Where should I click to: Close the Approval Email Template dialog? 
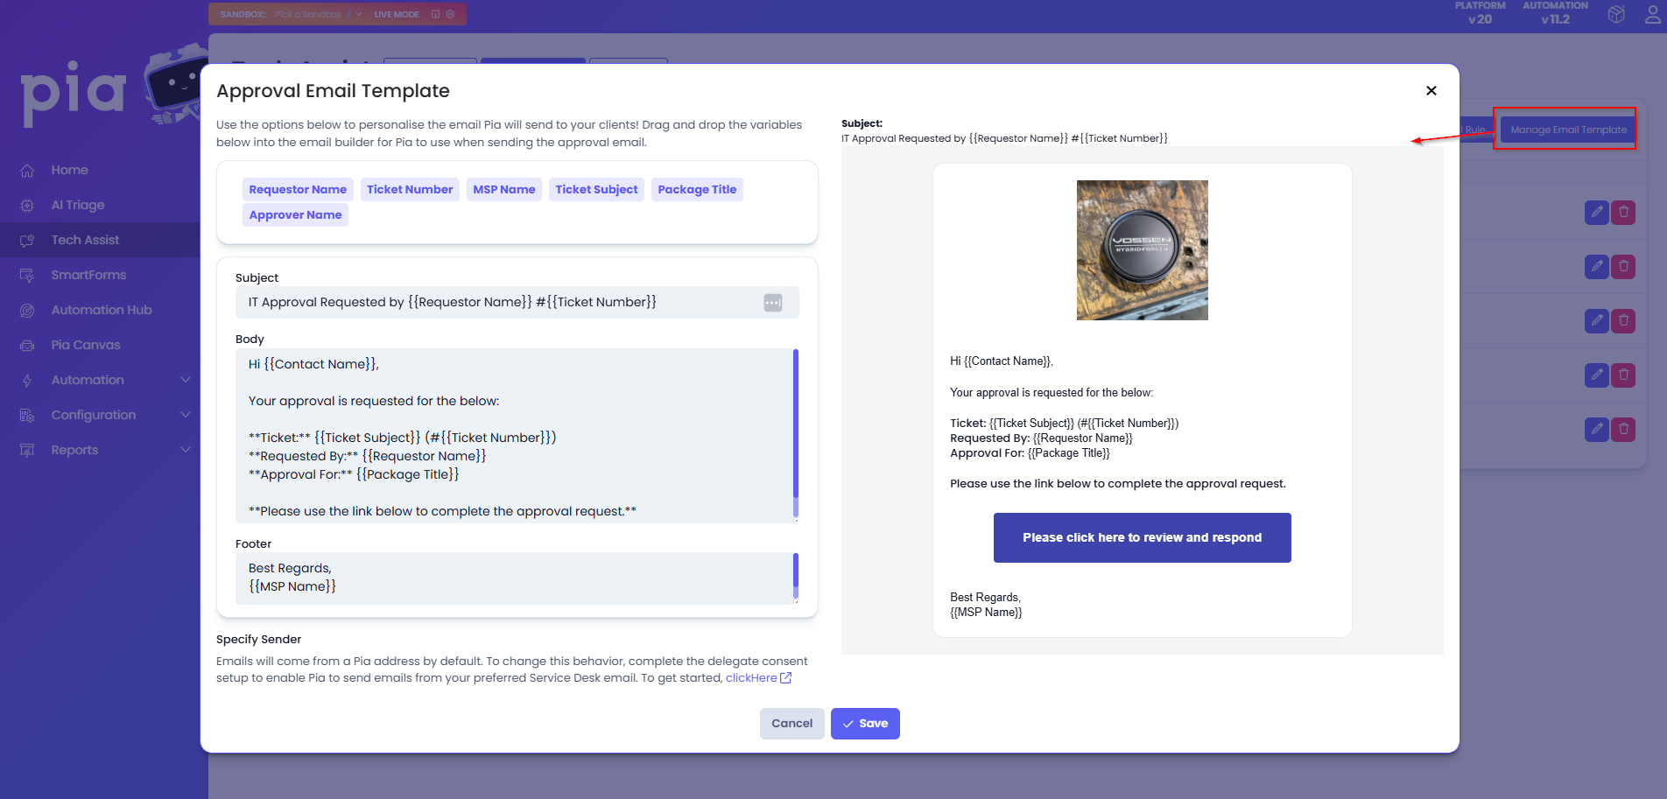coord(1431,91)
